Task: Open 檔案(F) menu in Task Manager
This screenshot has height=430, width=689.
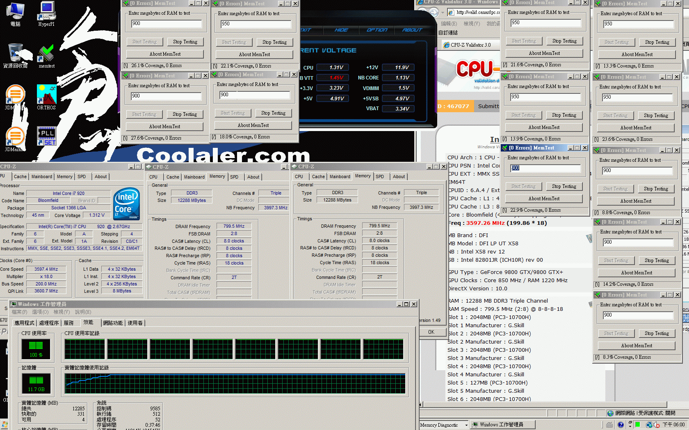Action: click(19, 312)
